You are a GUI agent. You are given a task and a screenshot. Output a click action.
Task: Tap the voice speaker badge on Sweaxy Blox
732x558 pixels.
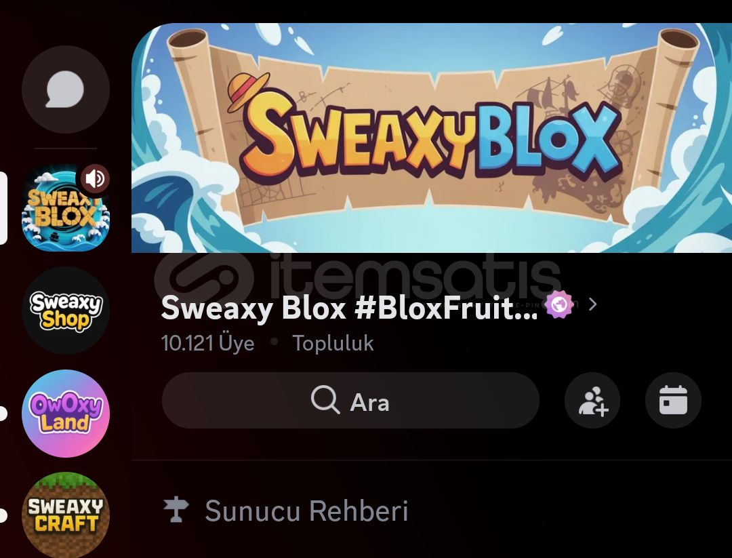point(95,178)
